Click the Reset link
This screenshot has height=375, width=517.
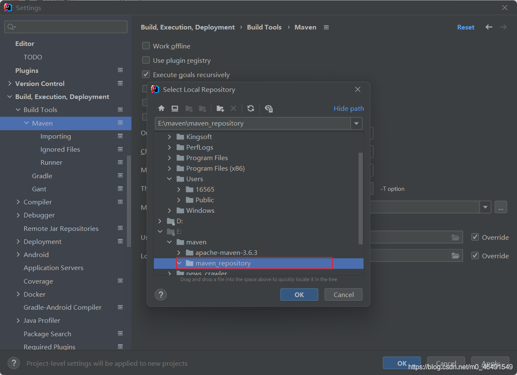[466, 27]
